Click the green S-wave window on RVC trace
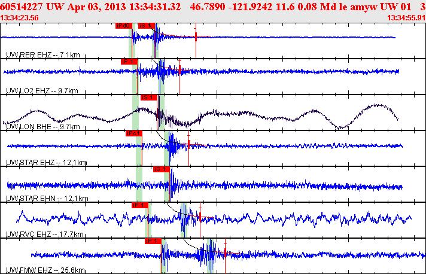 click(x=184, y=220)
